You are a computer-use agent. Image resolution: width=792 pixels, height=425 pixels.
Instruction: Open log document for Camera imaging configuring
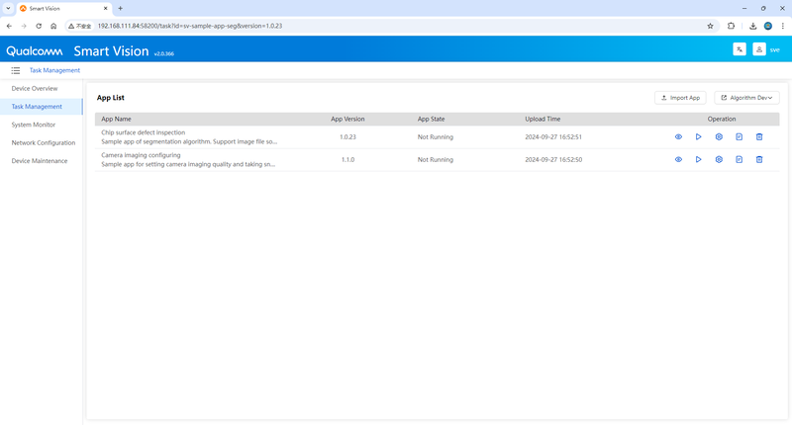tap(739, 159)
